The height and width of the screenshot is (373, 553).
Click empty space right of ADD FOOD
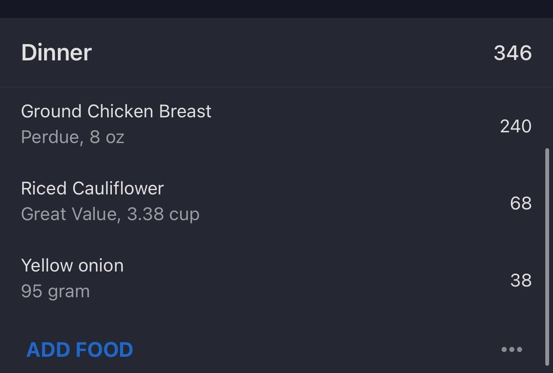(x=307, y=350)
